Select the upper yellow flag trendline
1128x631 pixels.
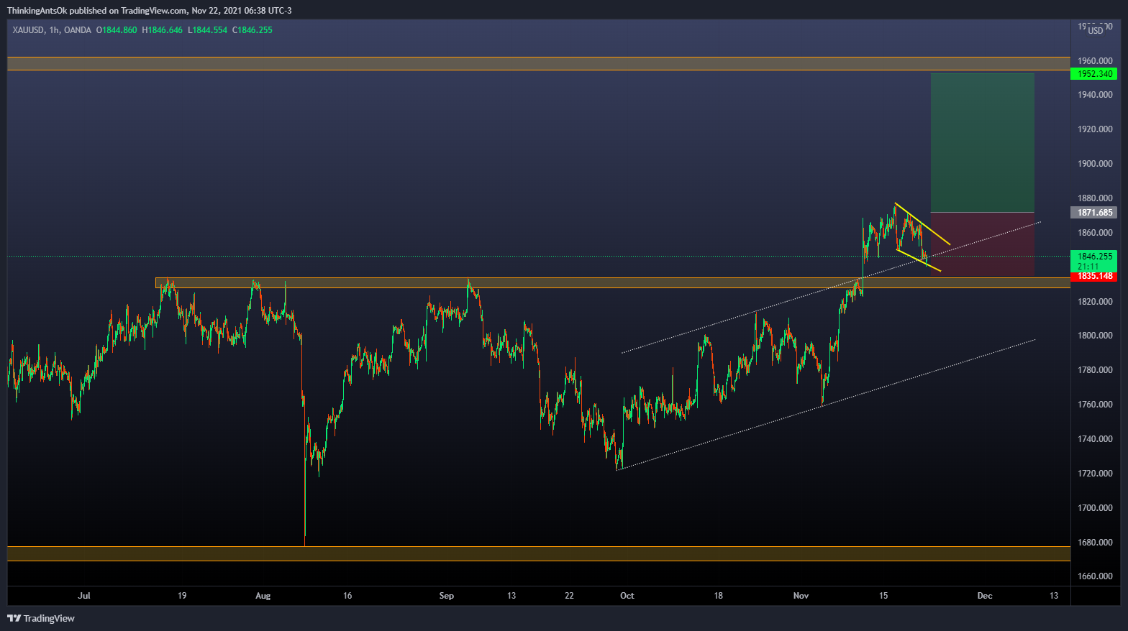[923, 224]
